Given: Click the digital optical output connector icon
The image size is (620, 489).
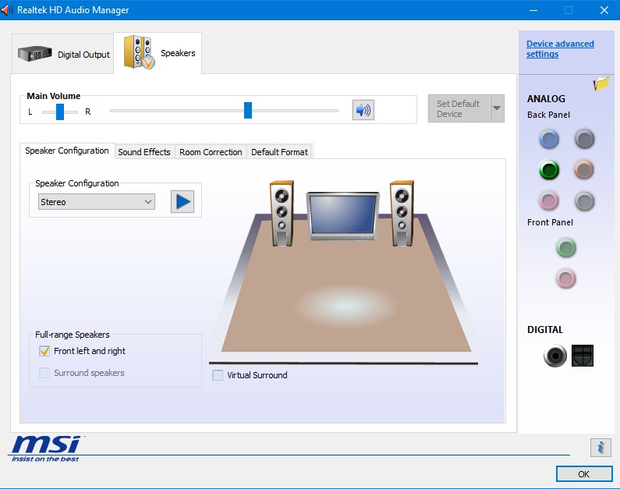Looking at the screenshot, I should click(x=583, y=356).
